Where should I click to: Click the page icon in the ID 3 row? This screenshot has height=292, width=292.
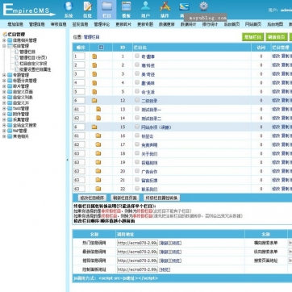click(94, 74)
